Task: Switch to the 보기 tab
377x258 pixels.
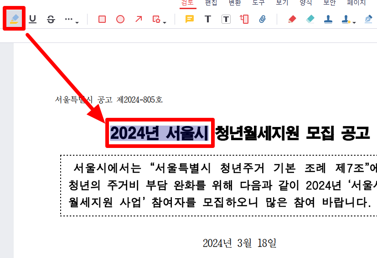Action: [x=282, y=3]
